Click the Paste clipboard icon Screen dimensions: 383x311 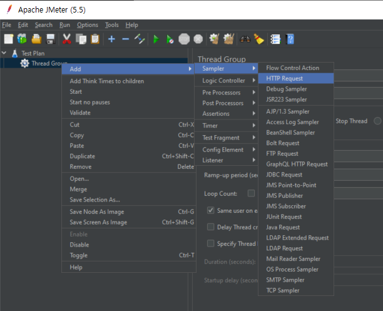(x=95, y=39)
